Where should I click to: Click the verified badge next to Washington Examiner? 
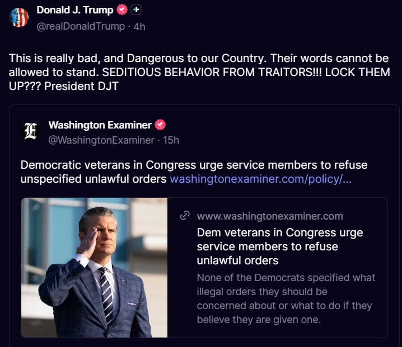[x=160, y=125]
